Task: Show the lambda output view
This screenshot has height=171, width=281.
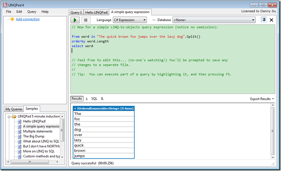Action: pyautogui.click(x=87, y=99)
